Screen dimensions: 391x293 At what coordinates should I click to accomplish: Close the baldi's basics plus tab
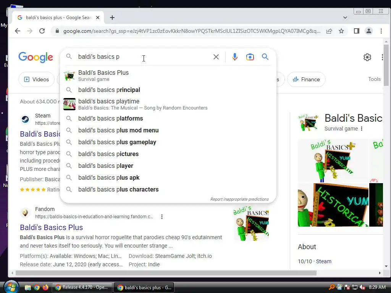coord(98,18)
